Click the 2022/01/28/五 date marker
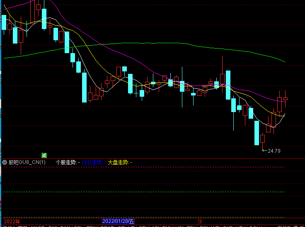Screen dimensions: 305x227 pos(118,221)
